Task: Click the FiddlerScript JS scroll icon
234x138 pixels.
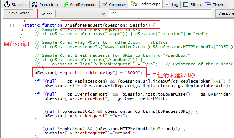Action: tap(133, 4)
